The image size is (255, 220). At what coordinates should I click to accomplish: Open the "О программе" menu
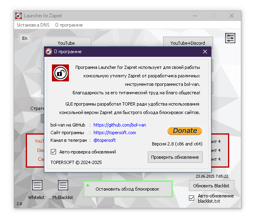pyautogui.click(x=69, y=25)
